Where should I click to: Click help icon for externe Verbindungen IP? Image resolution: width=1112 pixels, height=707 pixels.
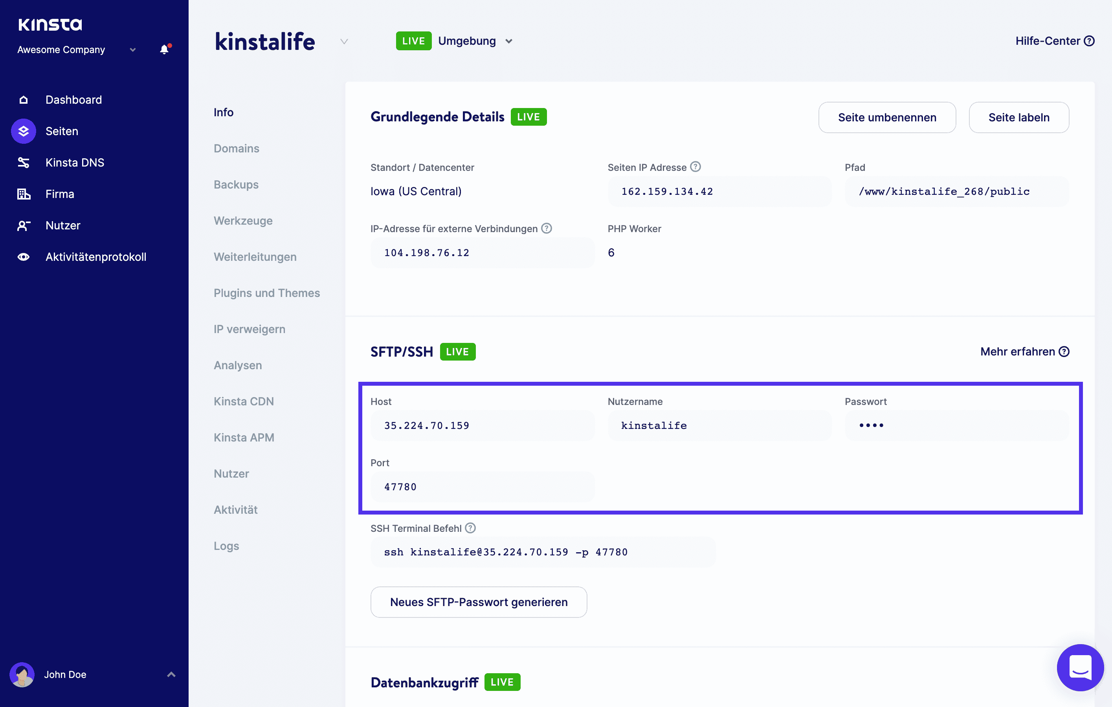[x=547, y=228]
